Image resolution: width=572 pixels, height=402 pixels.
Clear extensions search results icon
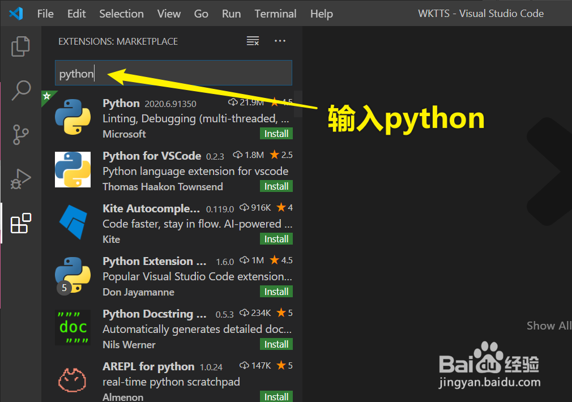click(x=253, y=41)
